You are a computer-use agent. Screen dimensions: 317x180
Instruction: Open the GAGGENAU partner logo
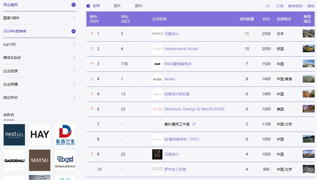tap(14, 160)
